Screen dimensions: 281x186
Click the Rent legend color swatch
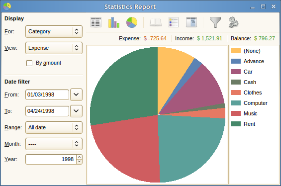pyautogui.click(x=236, y=124)
